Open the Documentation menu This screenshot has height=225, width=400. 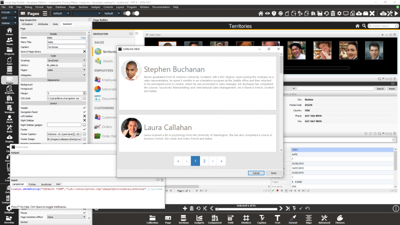click(x=161, y=7)
